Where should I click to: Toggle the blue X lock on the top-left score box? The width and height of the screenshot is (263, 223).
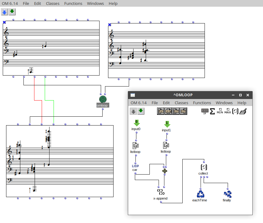tap(4, 22)
